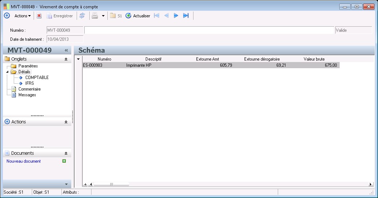Go to the last record
378x198 pixels.
coord(186,16)
